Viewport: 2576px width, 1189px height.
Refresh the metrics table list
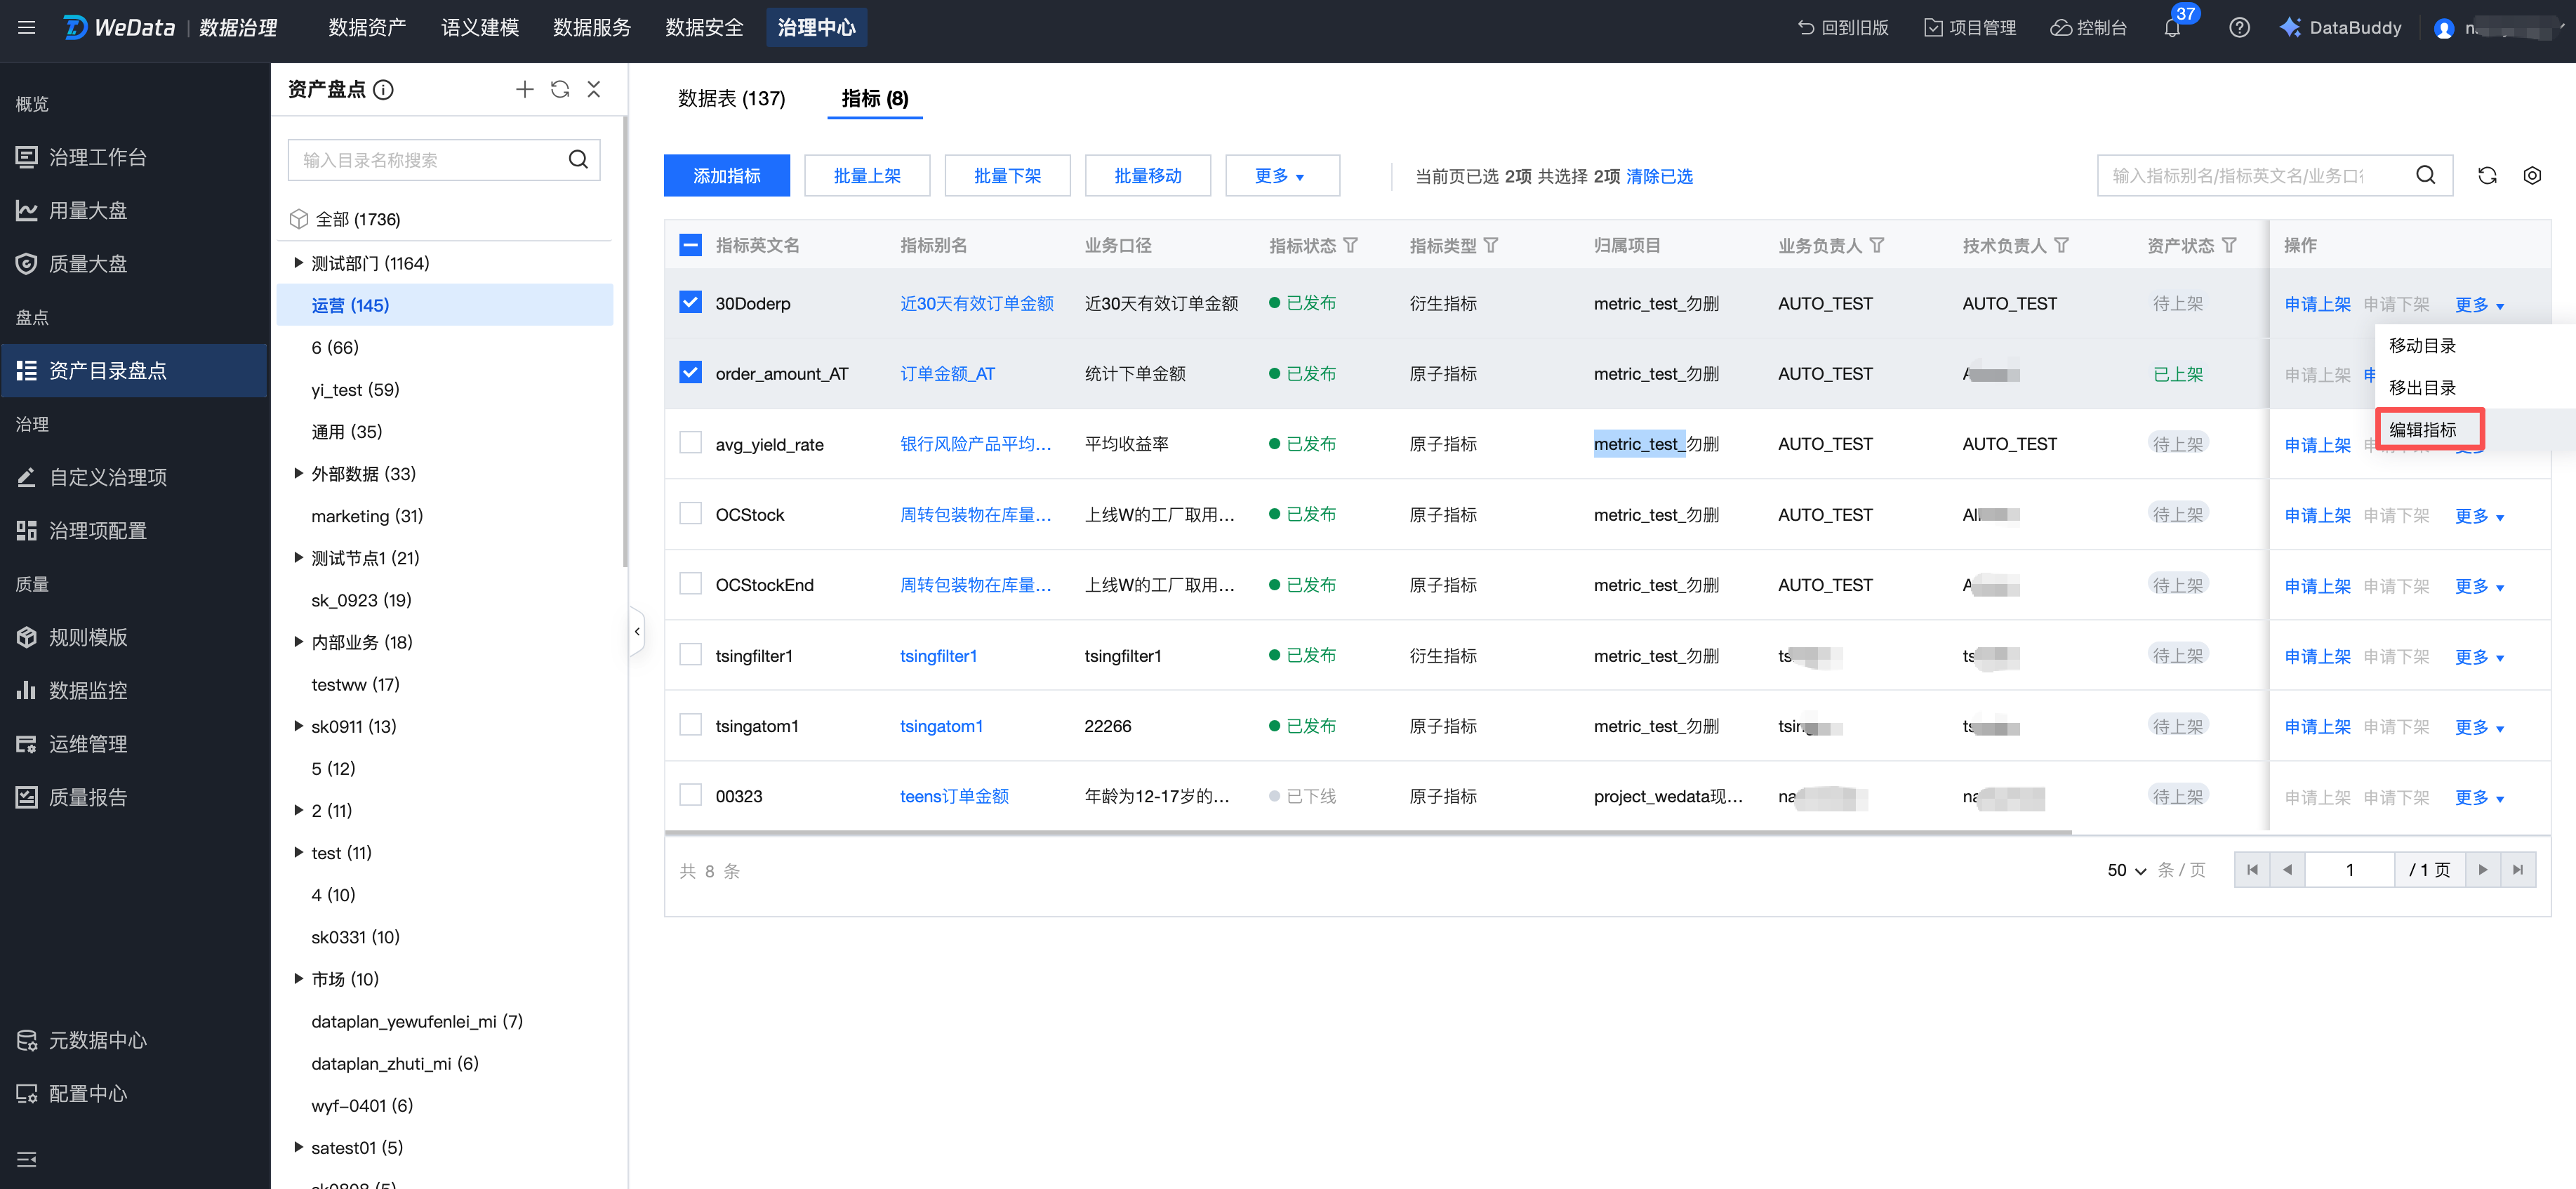[2487, 176]
